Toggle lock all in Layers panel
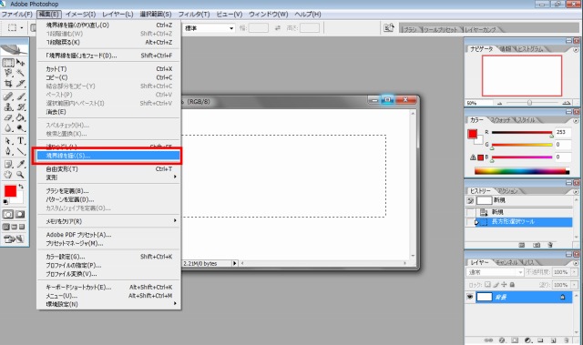The image size is (583, 345). pyautogui.click(x=512, y=285)
